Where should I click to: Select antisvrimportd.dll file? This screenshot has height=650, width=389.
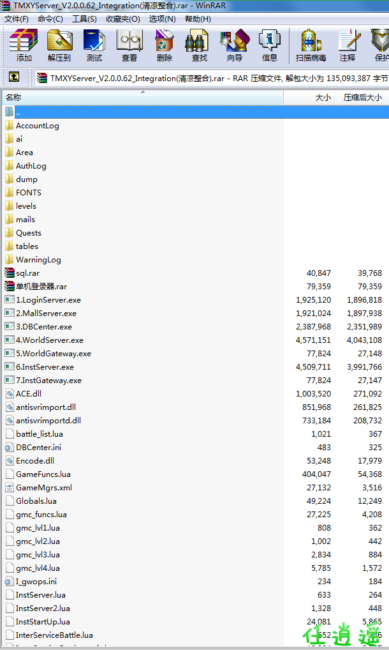[48, 420]
